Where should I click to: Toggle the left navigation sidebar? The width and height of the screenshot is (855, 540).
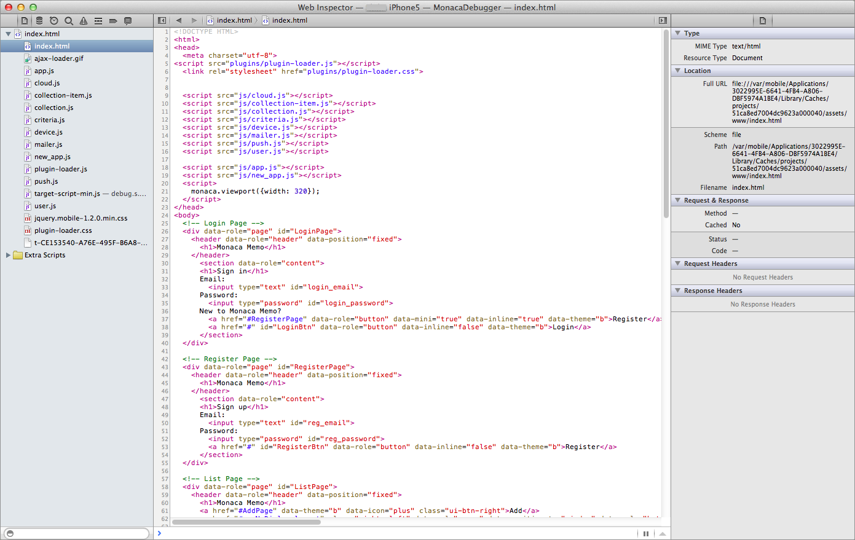click(162, 20)
